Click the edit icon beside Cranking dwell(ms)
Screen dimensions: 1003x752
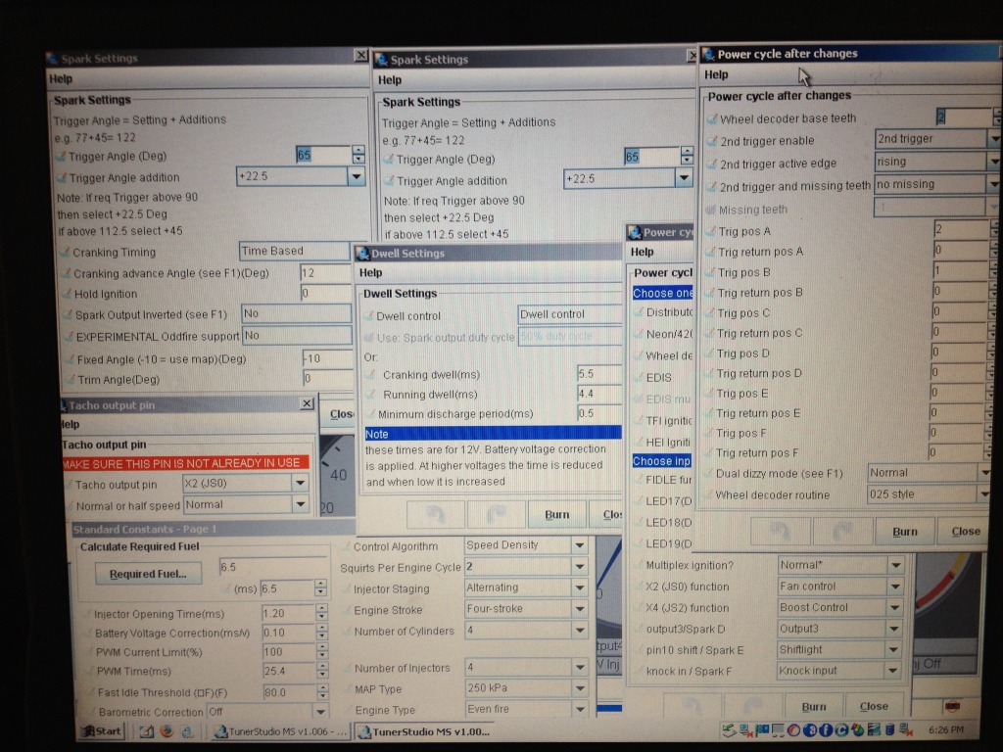pos(371,375)
